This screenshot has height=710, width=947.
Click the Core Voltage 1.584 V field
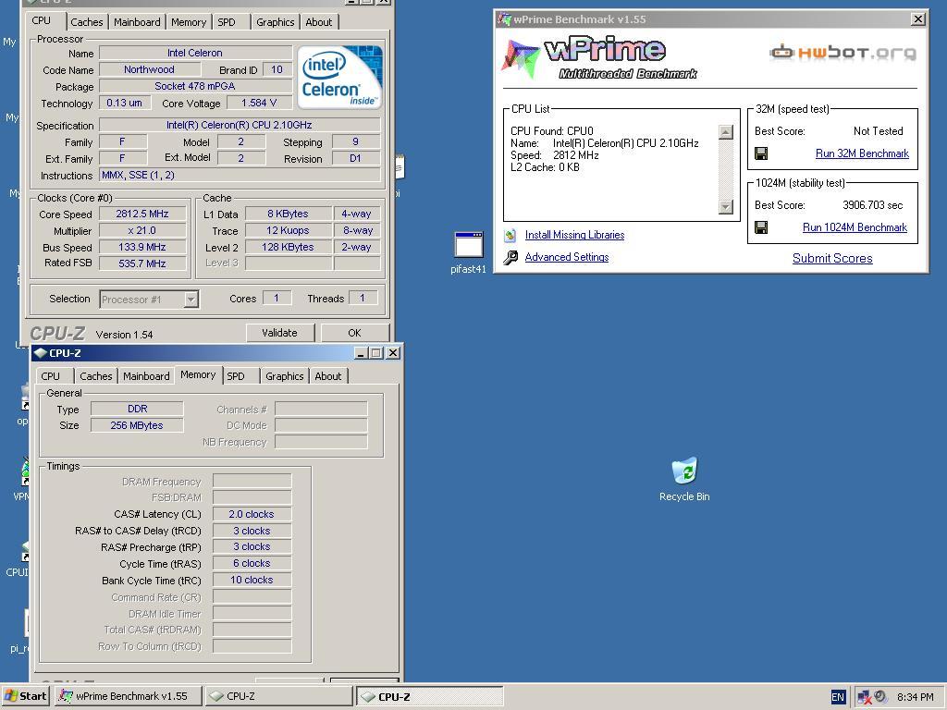click(x=259, y=104)
